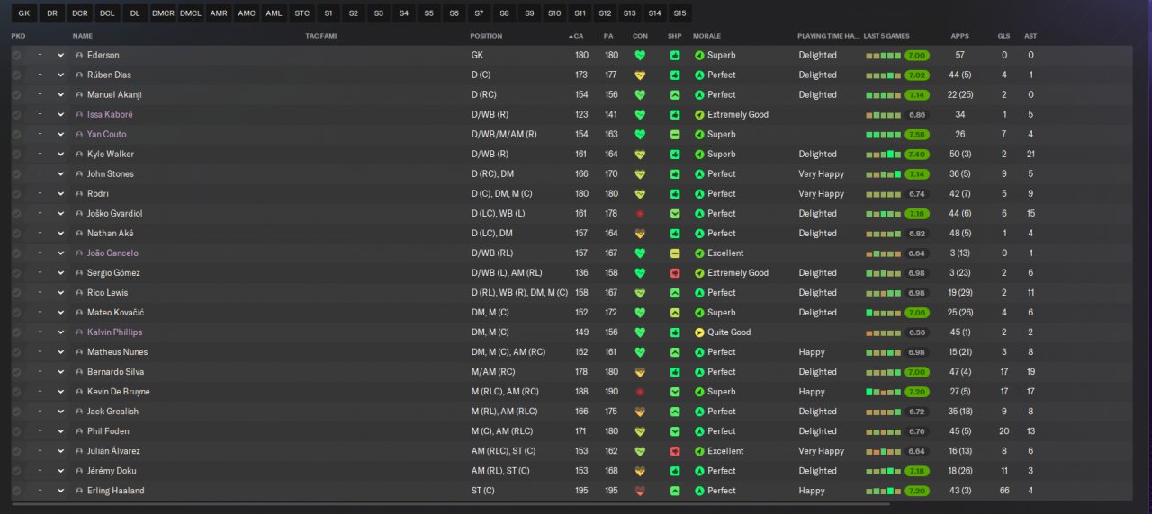The width and height of the screenshot is (1152, 514).
Task: Open position chevron dropdown for Sergio Gómez
Action: [x=60, y=273]
